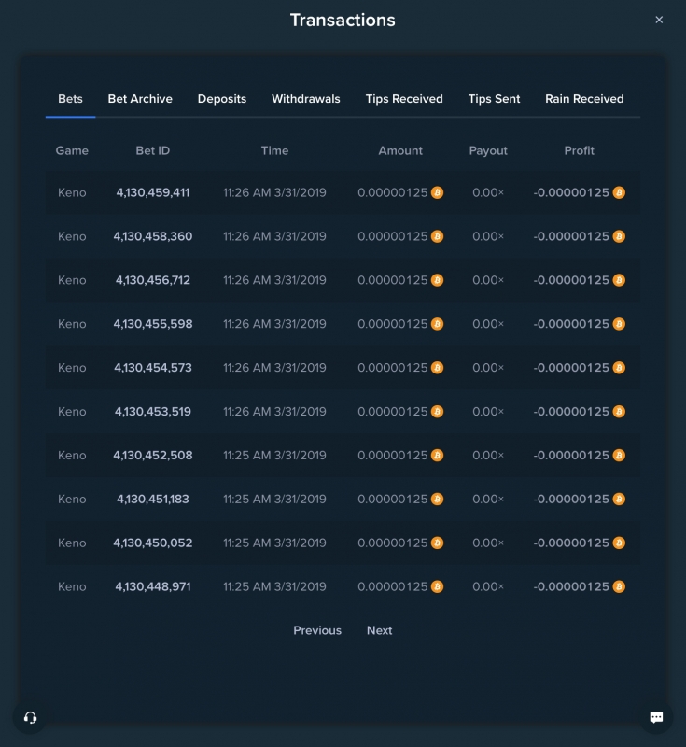Screen dimensions: 686x747
Task: Open bet ID 4,130,458,360
Action: click(x=153, y=237)
